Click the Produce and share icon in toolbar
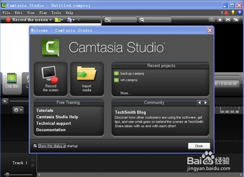This screenshot has height=177, width=244. [x=69, y=20]
